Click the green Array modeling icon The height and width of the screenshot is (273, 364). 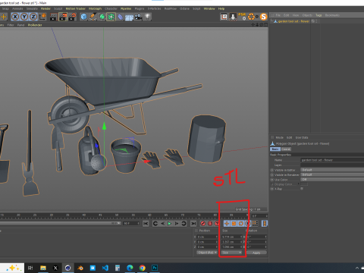click(111, 17)
